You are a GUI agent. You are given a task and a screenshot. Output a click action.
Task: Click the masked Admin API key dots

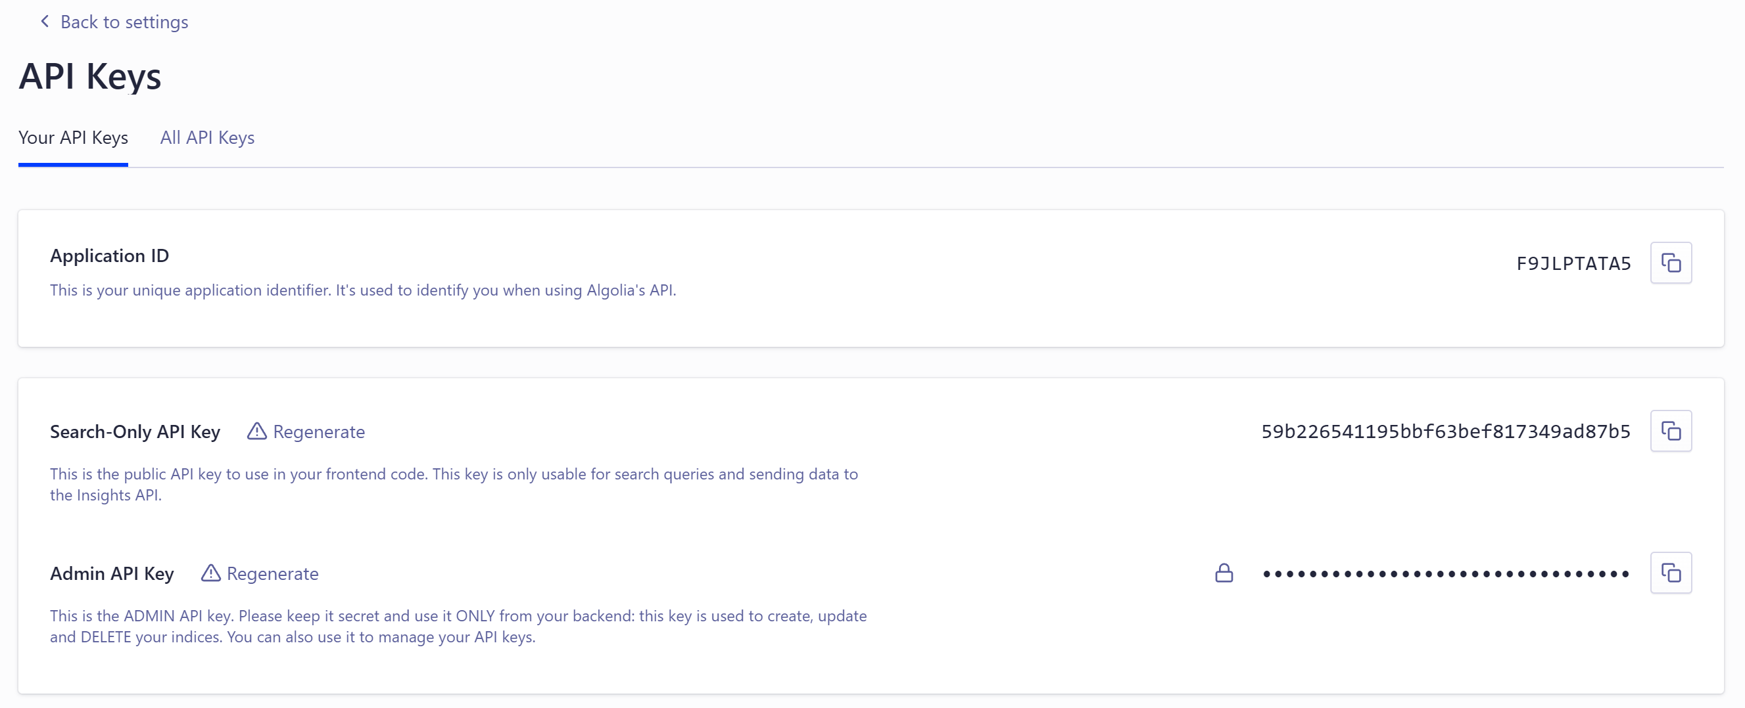(1445, 574)
